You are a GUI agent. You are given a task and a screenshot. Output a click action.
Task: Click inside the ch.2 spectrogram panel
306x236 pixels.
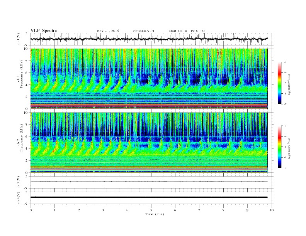(x=149, y=143)
